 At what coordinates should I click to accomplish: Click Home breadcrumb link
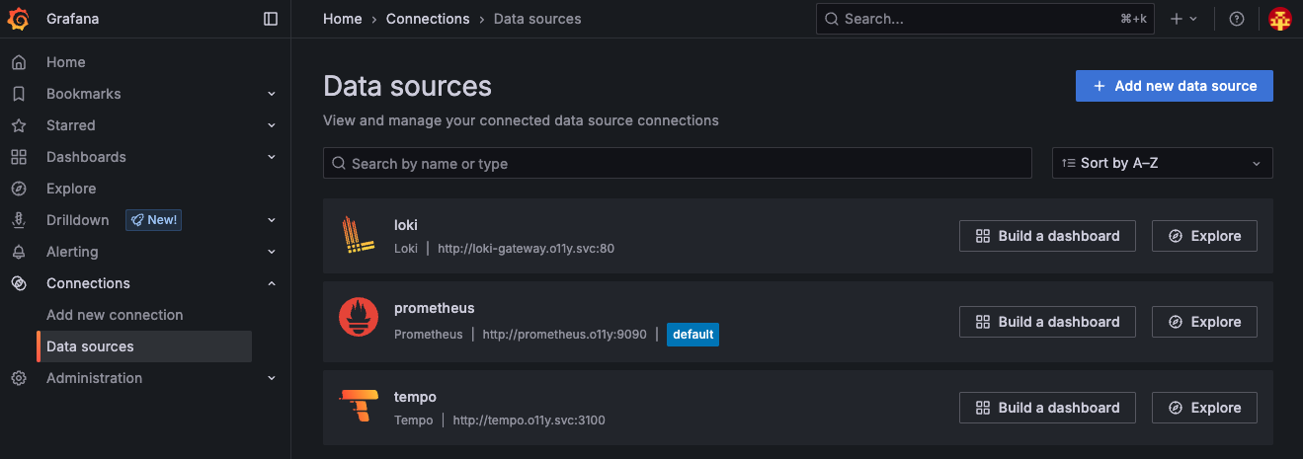(343, 19)
